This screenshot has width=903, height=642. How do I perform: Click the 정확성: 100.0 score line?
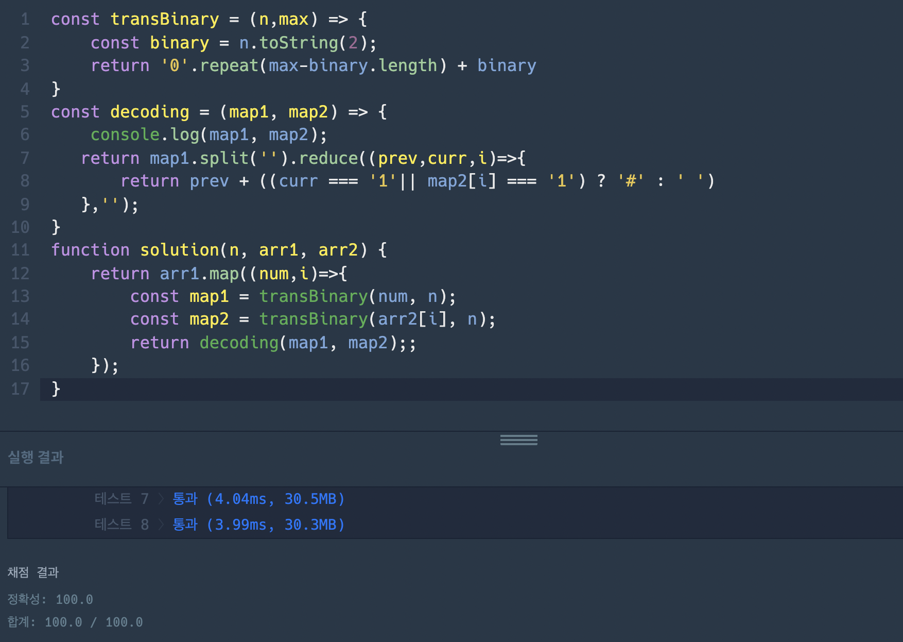pos(50,599)
